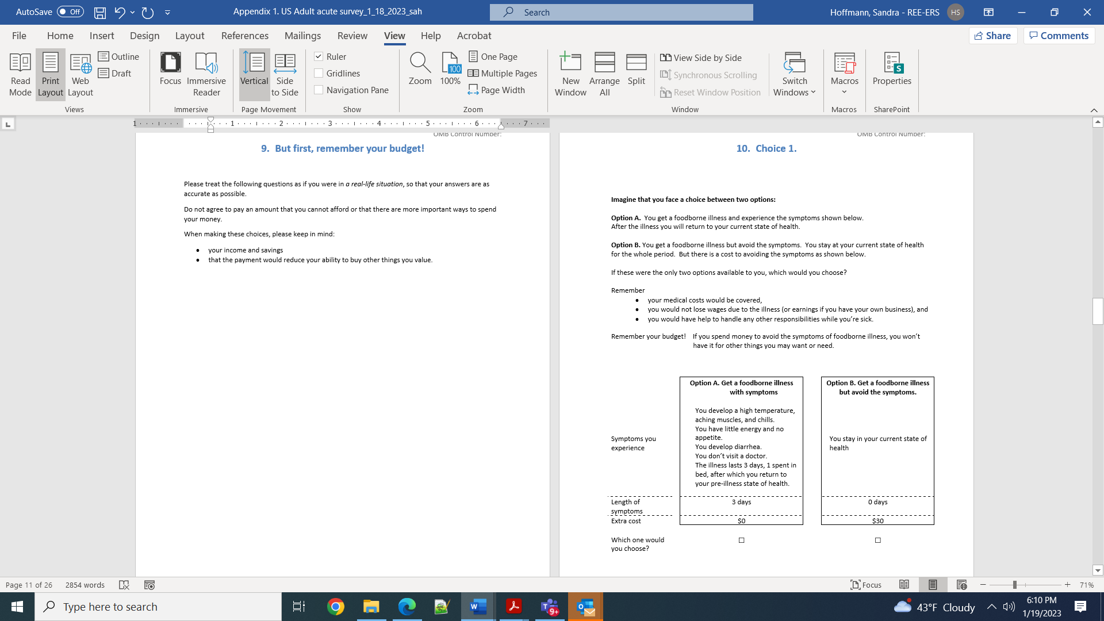Uncheck the Ruler checkbox

(319, 56)
